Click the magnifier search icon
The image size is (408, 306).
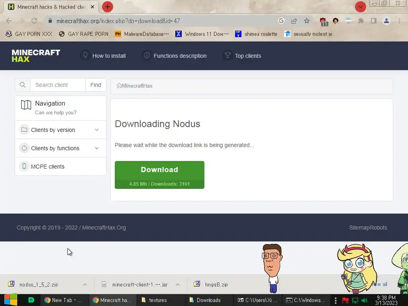23,85
